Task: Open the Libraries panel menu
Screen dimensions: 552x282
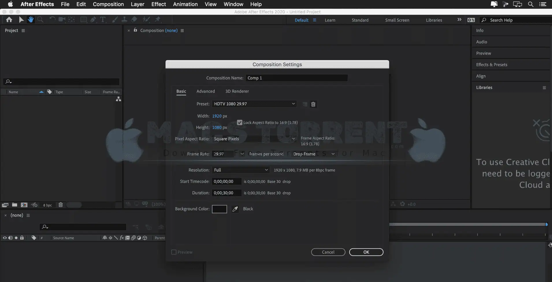Action: tap(544, 88)
